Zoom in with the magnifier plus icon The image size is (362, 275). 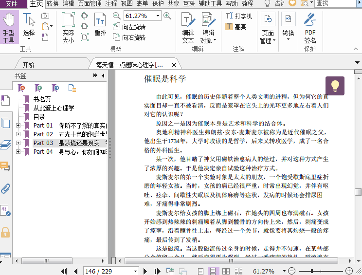coord(167,16)
